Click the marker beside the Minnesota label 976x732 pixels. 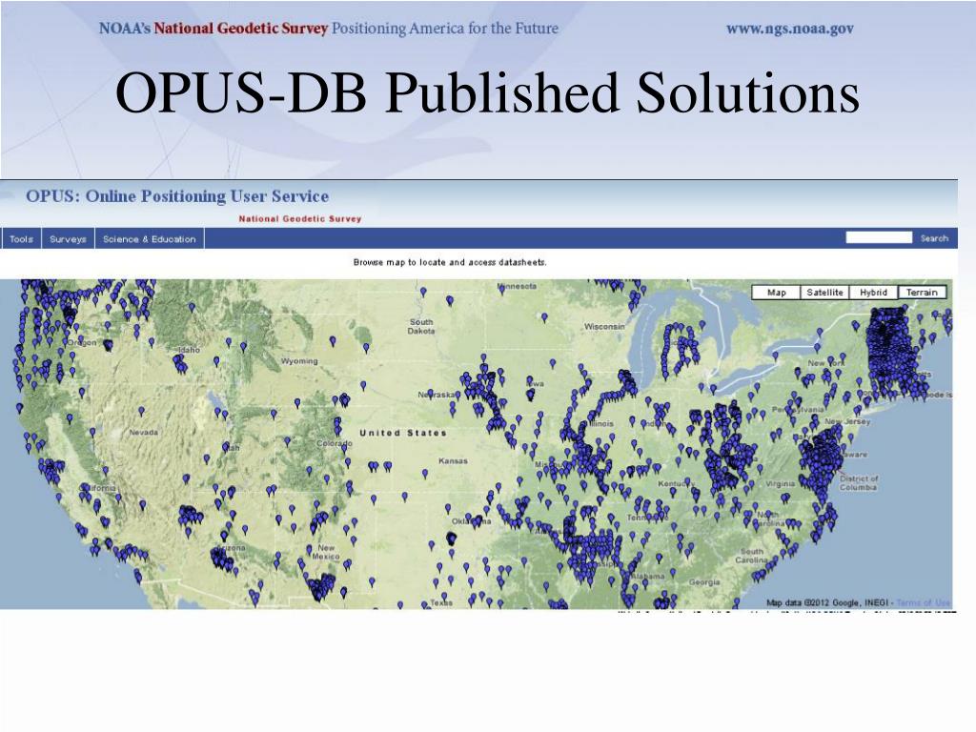(501, 289)
